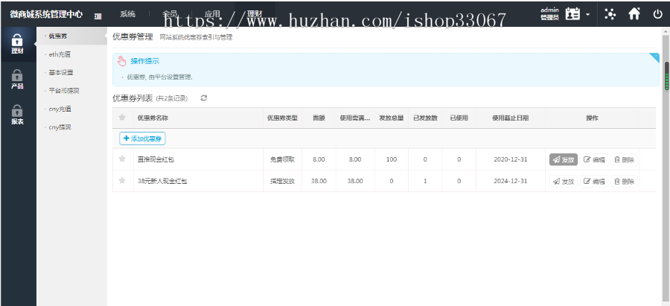The image size is (670, 306).
Task: Open the 系统 top menu
Action: (127, 14)
